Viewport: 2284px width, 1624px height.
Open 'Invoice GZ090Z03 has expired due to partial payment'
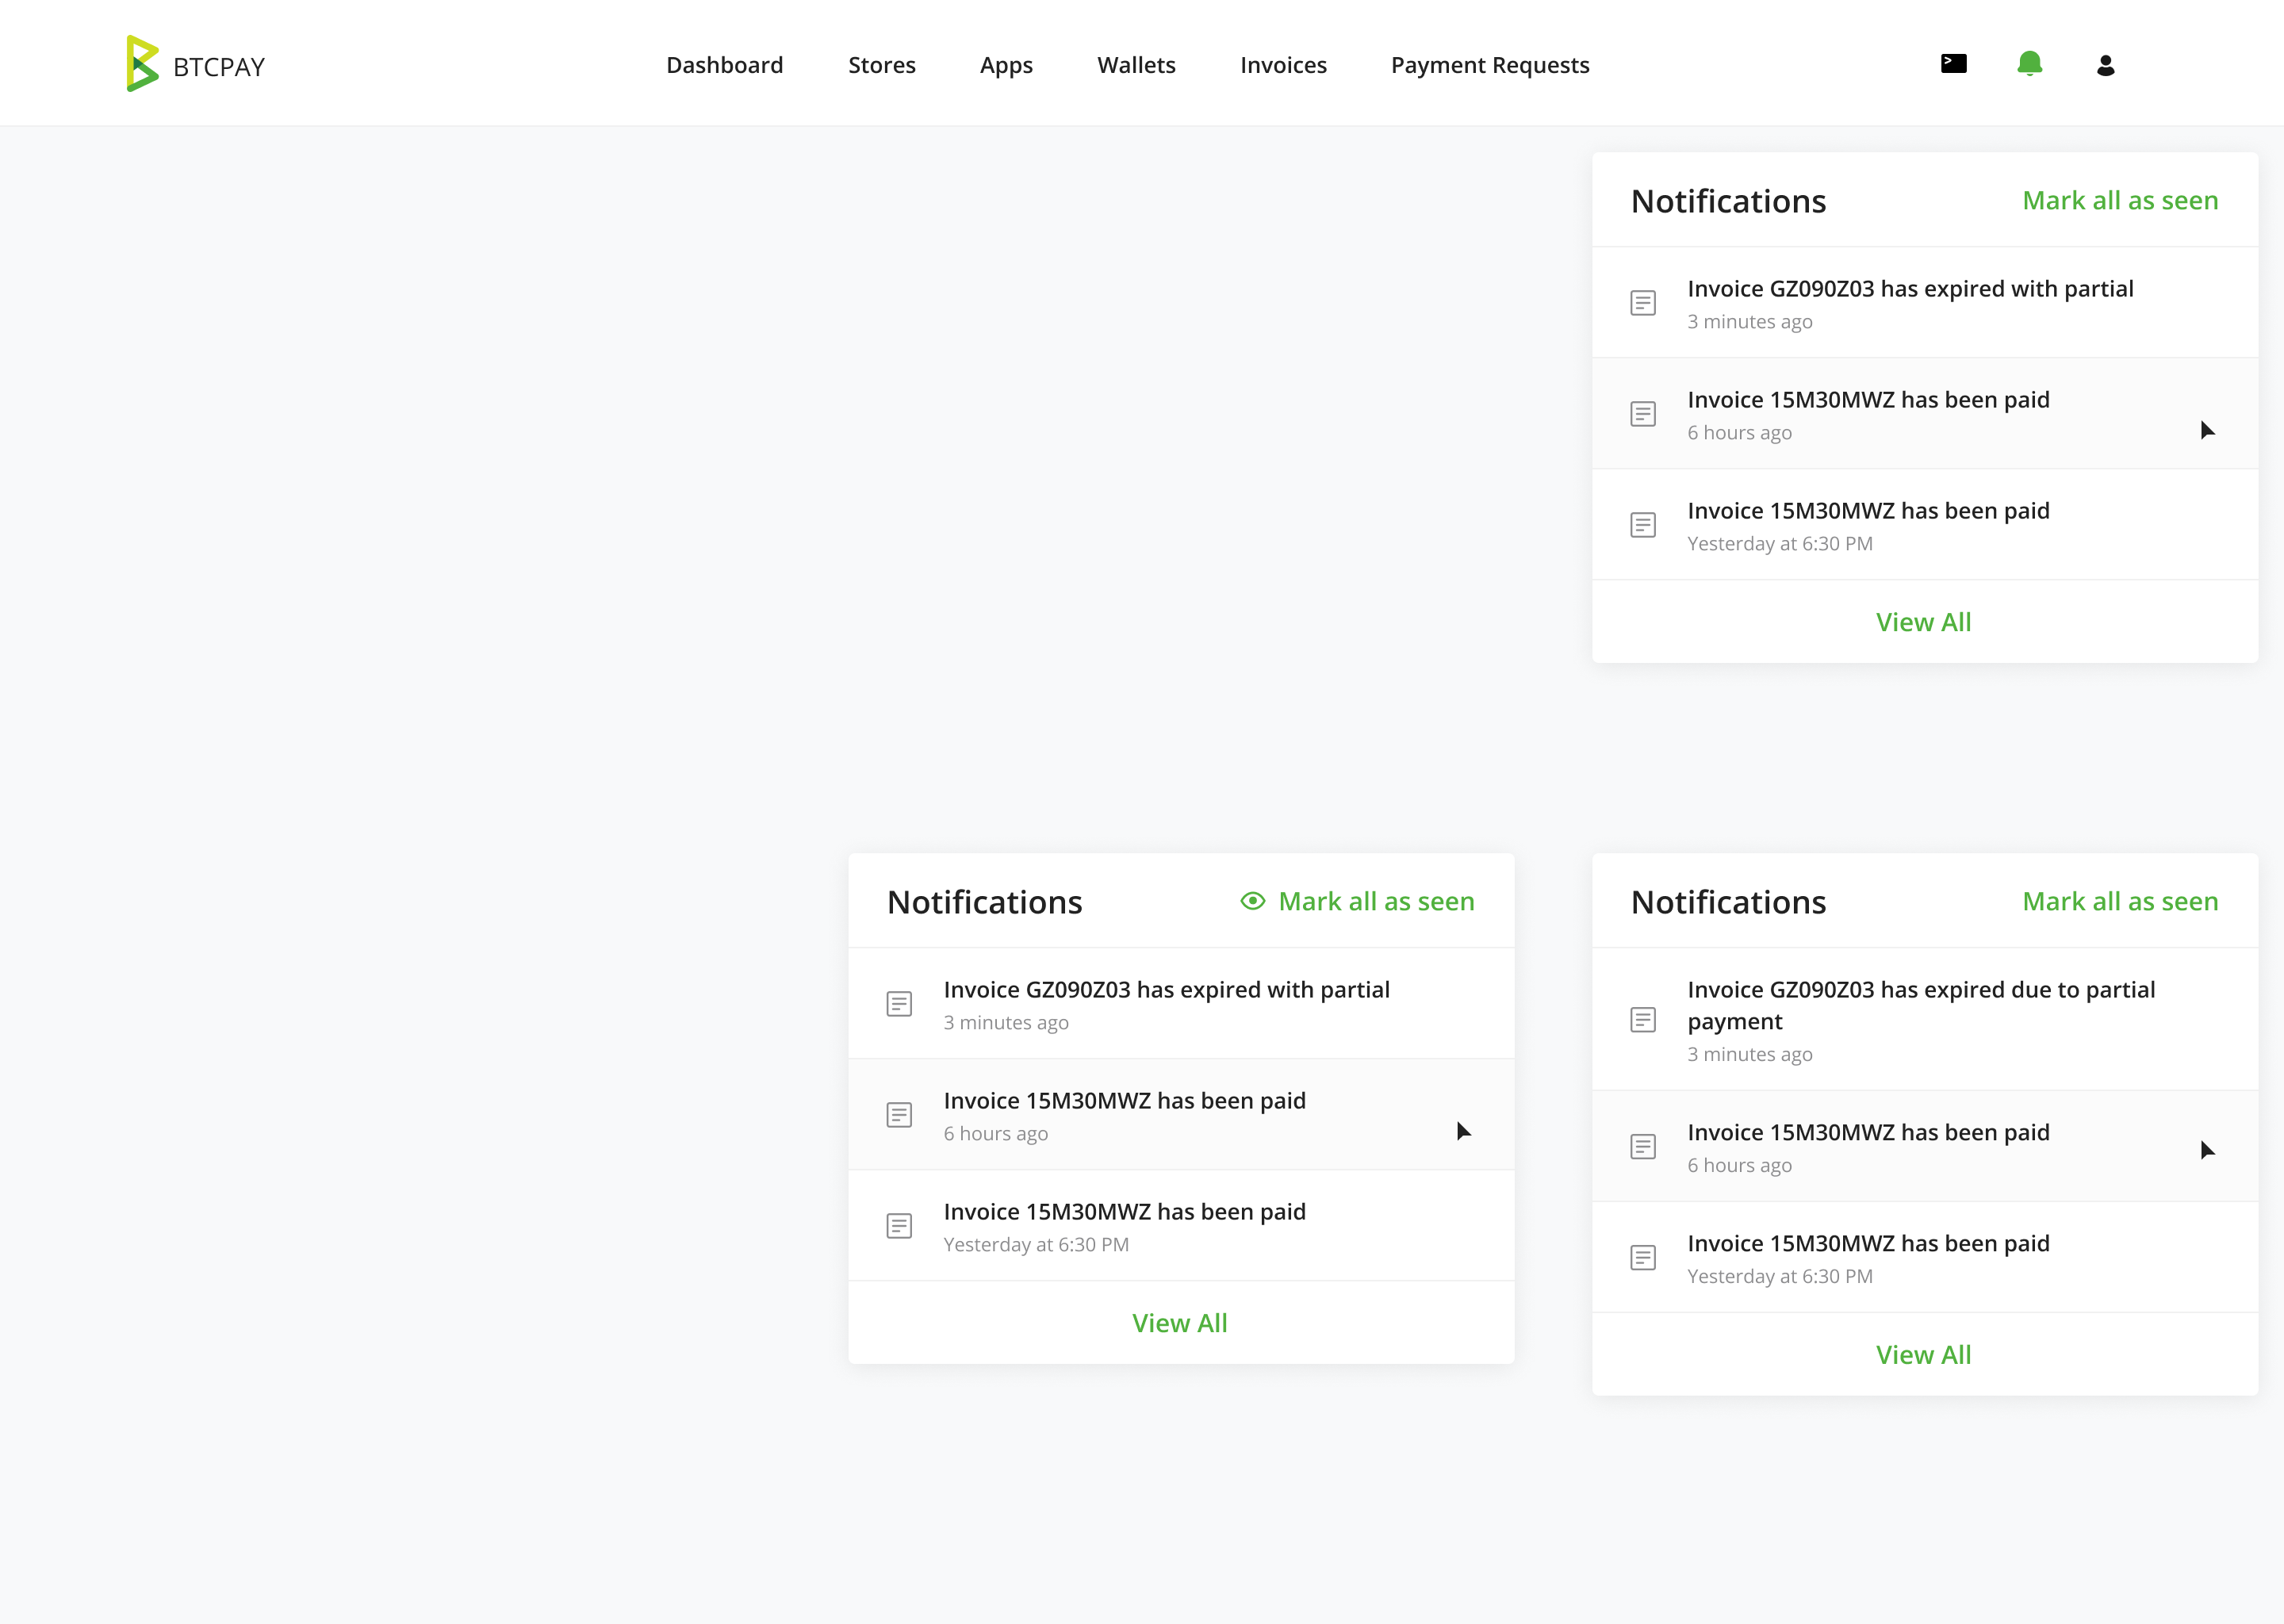point(1925,1020)
